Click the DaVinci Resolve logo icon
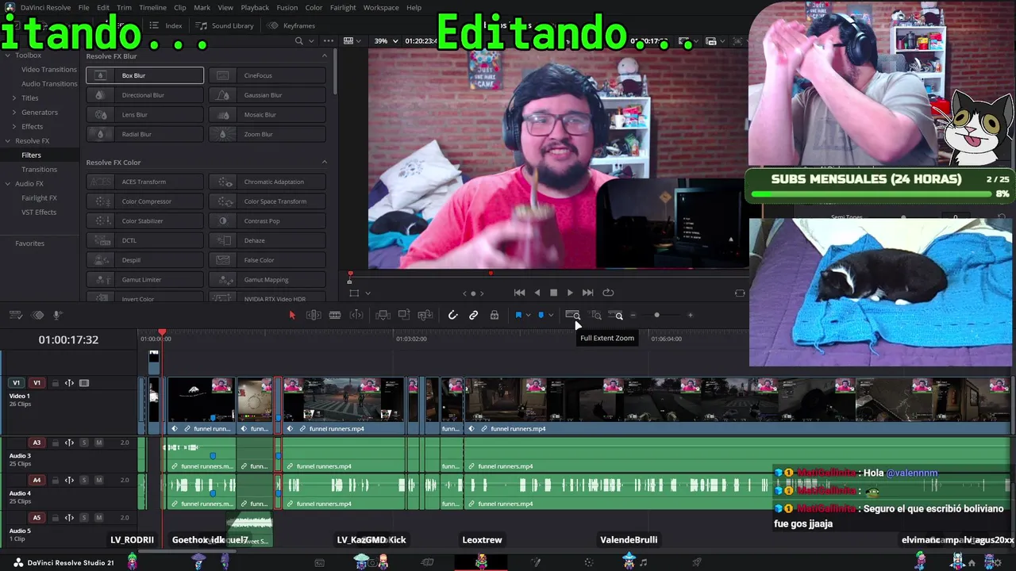 [10, 7]
